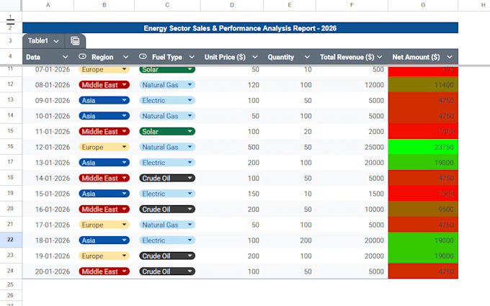The image size is (490, 306).
Task: Open the Total Revenue ($) column dropdown
Action: tap(379, 57)
